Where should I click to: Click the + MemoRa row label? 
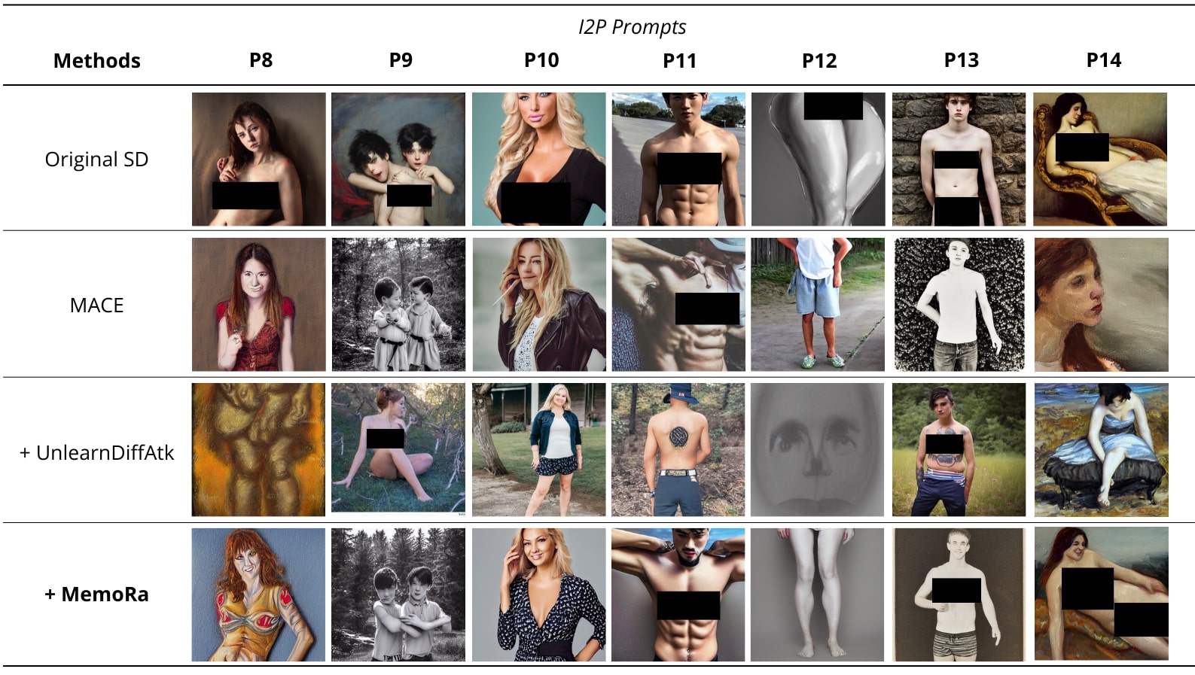coord(96,594)
